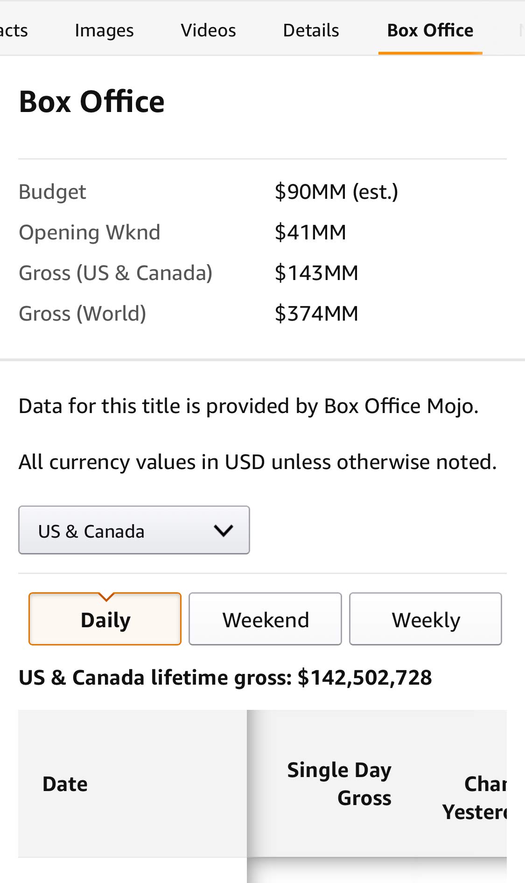Click the dropdown chevron arrow icon

tap(223, 531)
